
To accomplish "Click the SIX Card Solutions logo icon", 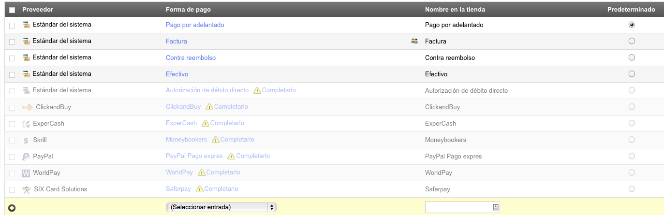I will pos(26,189).
